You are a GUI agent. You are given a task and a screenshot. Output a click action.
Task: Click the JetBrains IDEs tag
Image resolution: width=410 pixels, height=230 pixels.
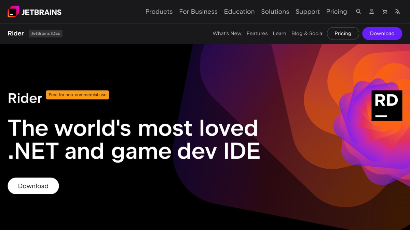[45, 33]
